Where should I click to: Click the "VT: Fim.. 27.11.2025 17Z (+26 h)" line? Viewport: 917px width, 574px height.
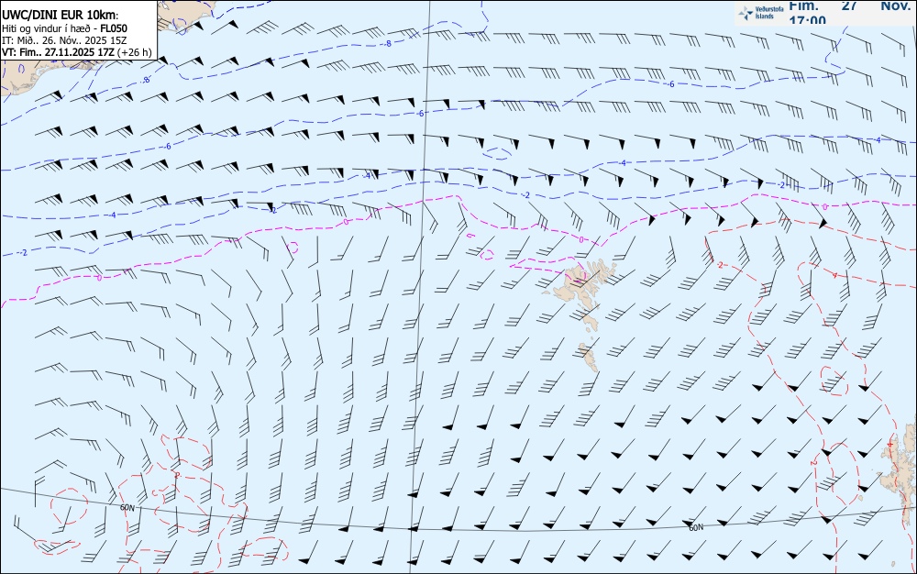[77, 52]
